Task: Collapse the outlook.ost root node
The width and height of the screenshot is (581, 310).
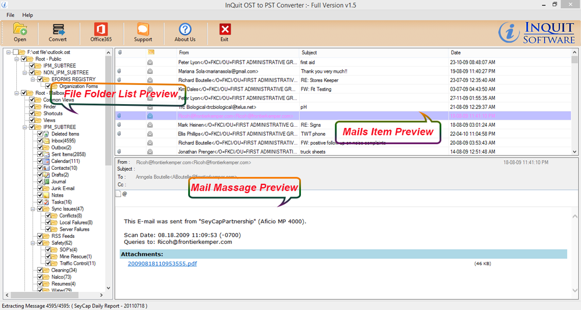Action: 8,52
